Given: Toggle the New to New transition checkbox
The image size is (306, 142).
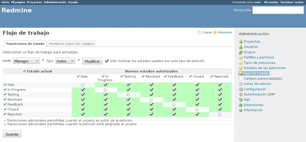Looking at the screenshot, I should 83,85.
